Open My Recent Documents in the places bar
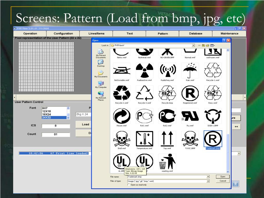This screenshot has height=198, width=264. coord(101,54)
